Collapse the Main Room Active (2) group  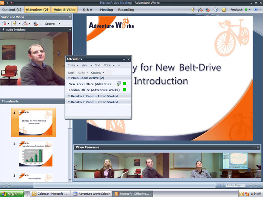69,78
